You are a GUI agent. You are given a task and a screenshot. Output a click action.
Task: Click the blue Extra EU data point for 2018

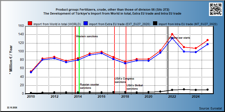125,63
